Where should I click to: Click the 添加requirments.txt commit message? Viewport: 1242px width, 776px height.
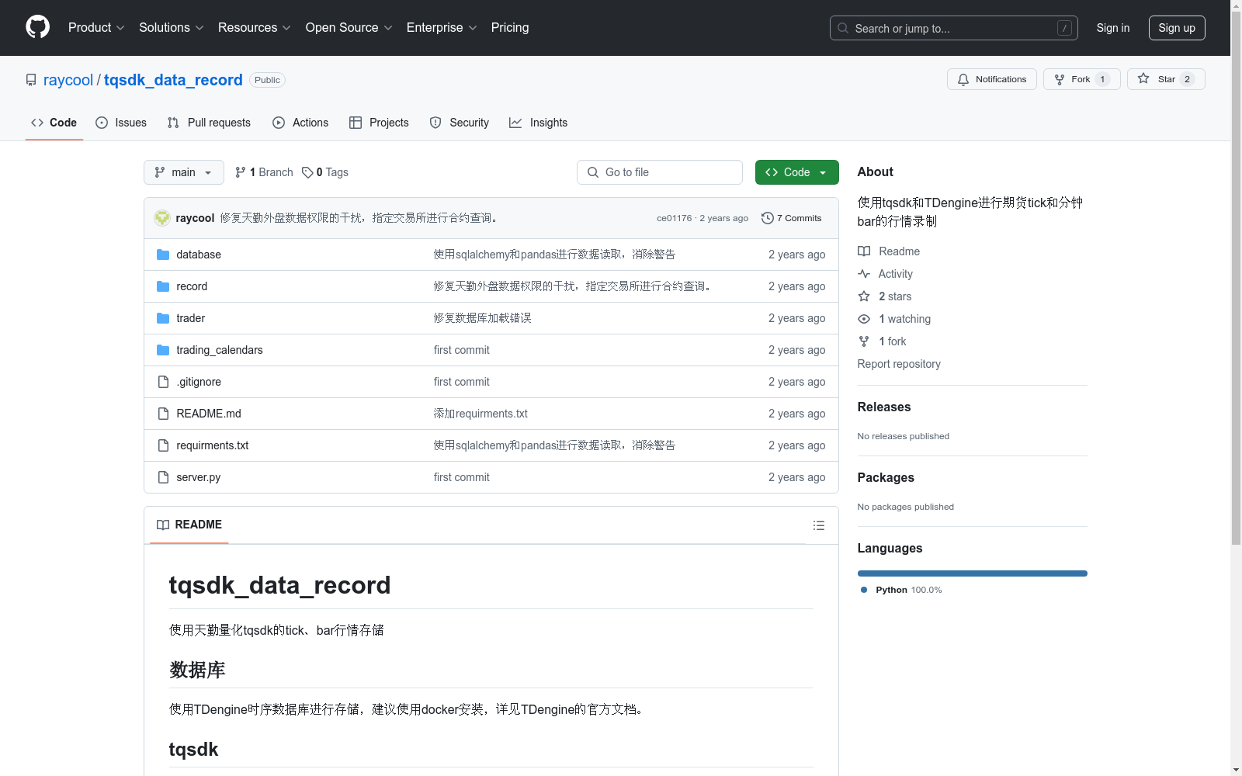[x=480, y=414]
